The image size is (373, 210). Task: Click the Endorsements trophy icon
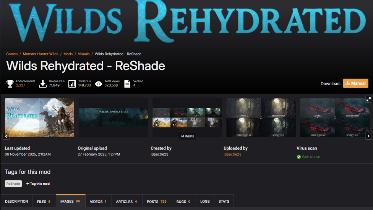pos(10,83)
